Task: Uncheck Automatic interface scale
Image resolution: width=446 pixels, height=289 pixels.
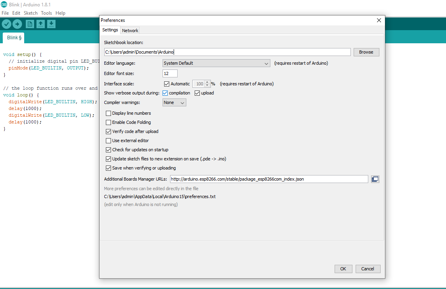Action: tap(167, 84)
